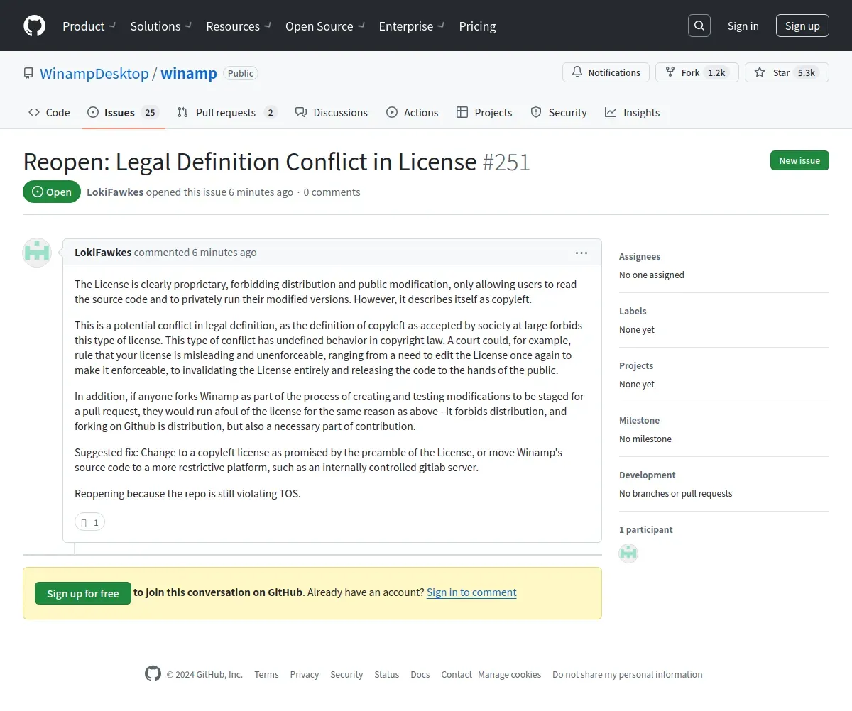Screen dimensions: 852x711
Task: Switch to the Projects tab
Action: coord(484,112)
